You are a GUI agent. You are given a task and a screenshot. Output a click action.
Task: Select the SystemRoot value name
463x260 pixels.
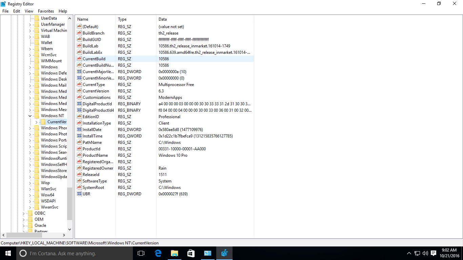pyautogui.click(x=93, y=188)
